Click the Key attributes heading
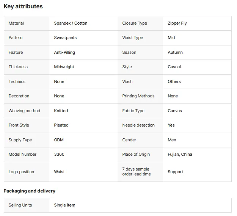 pyautogui.click(x=23, y=6)
